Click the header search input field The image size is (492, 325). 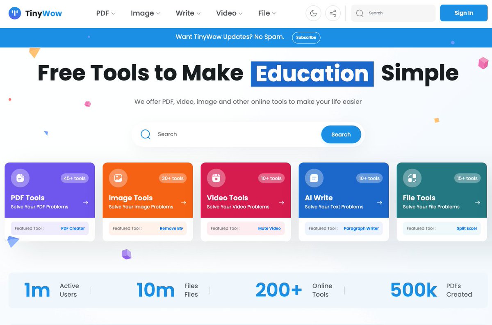point(394,13)
